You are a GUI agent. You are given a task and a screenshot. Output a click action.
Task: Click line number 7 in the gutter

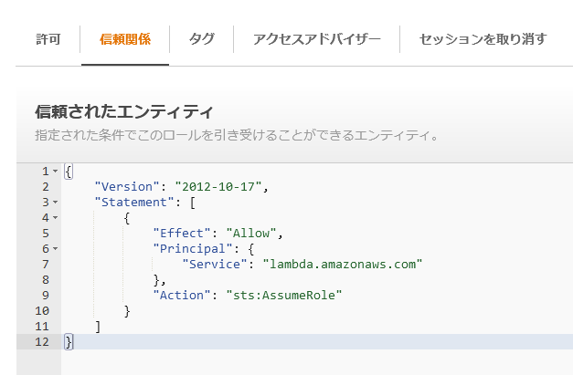pos(45,265)
